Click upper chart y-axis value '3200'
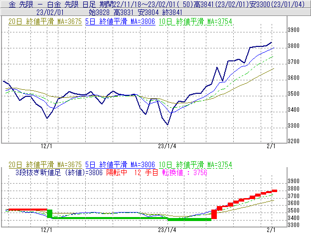The image size is (311, 237). point(294,141)
